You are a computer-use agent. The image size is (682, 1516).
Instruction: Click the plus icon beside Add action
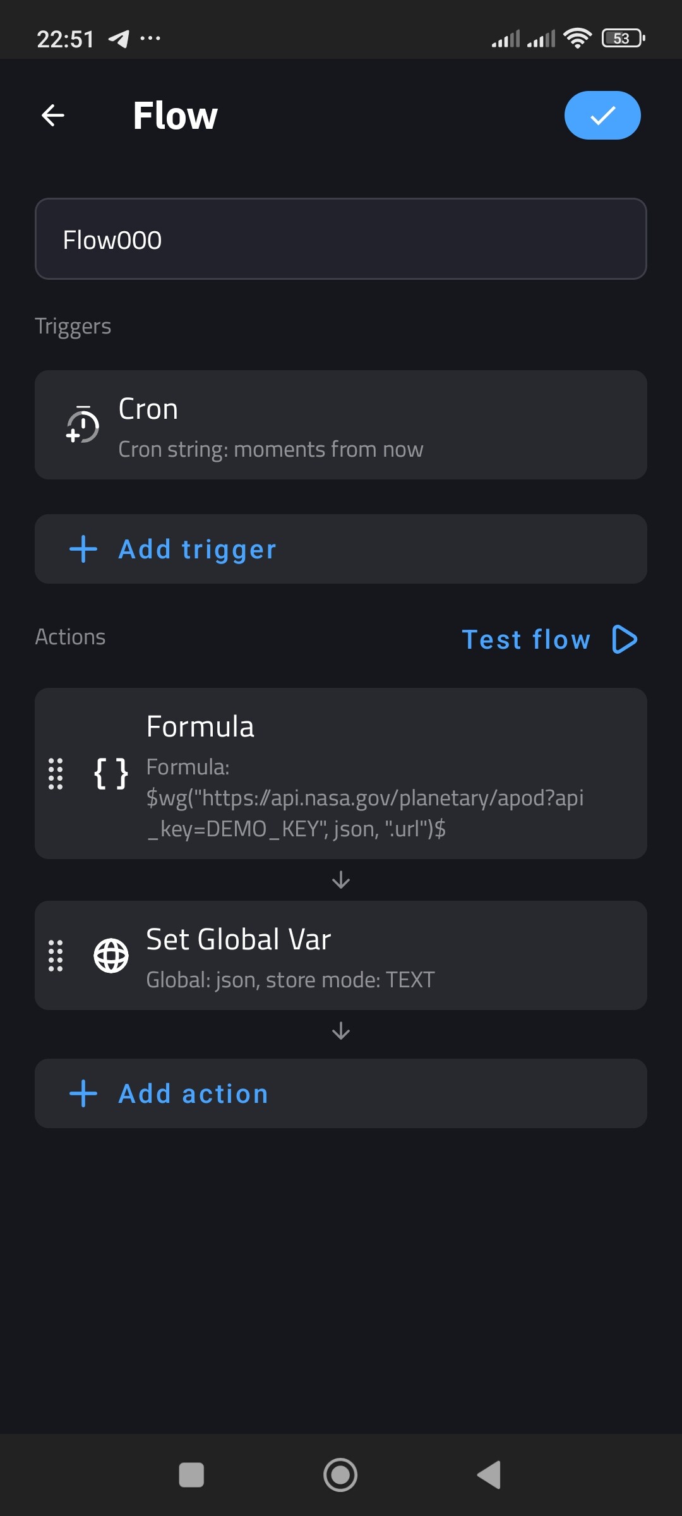click(x=83, y=1093)
